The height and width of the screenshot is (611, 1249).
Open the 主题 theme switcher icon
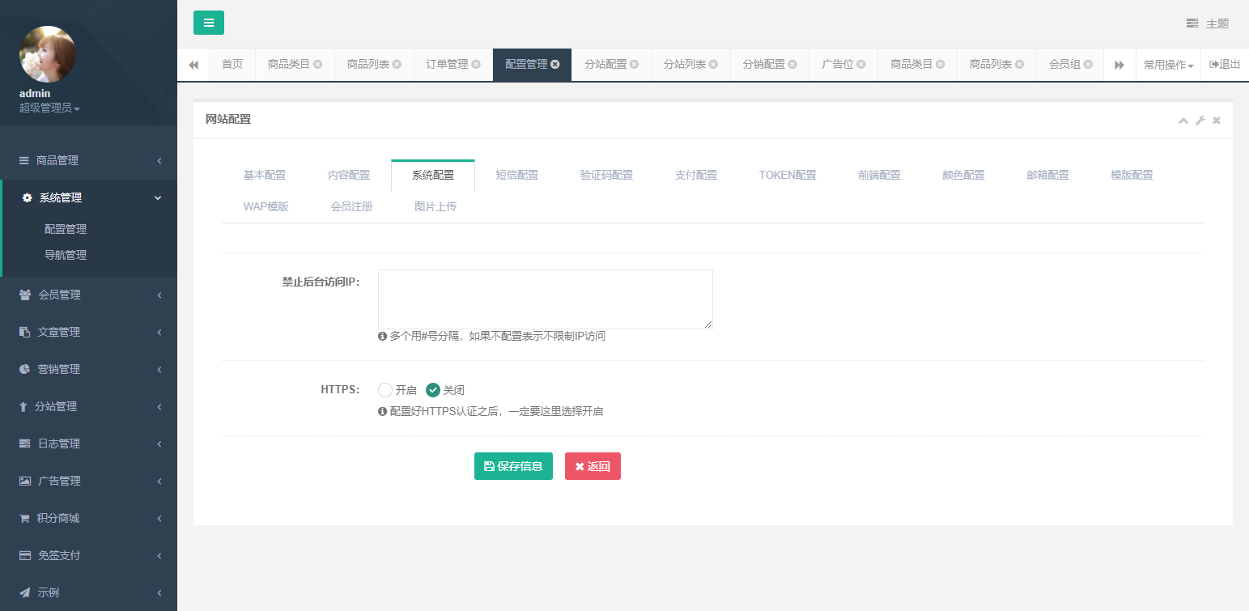click(x=1192, y=23)
